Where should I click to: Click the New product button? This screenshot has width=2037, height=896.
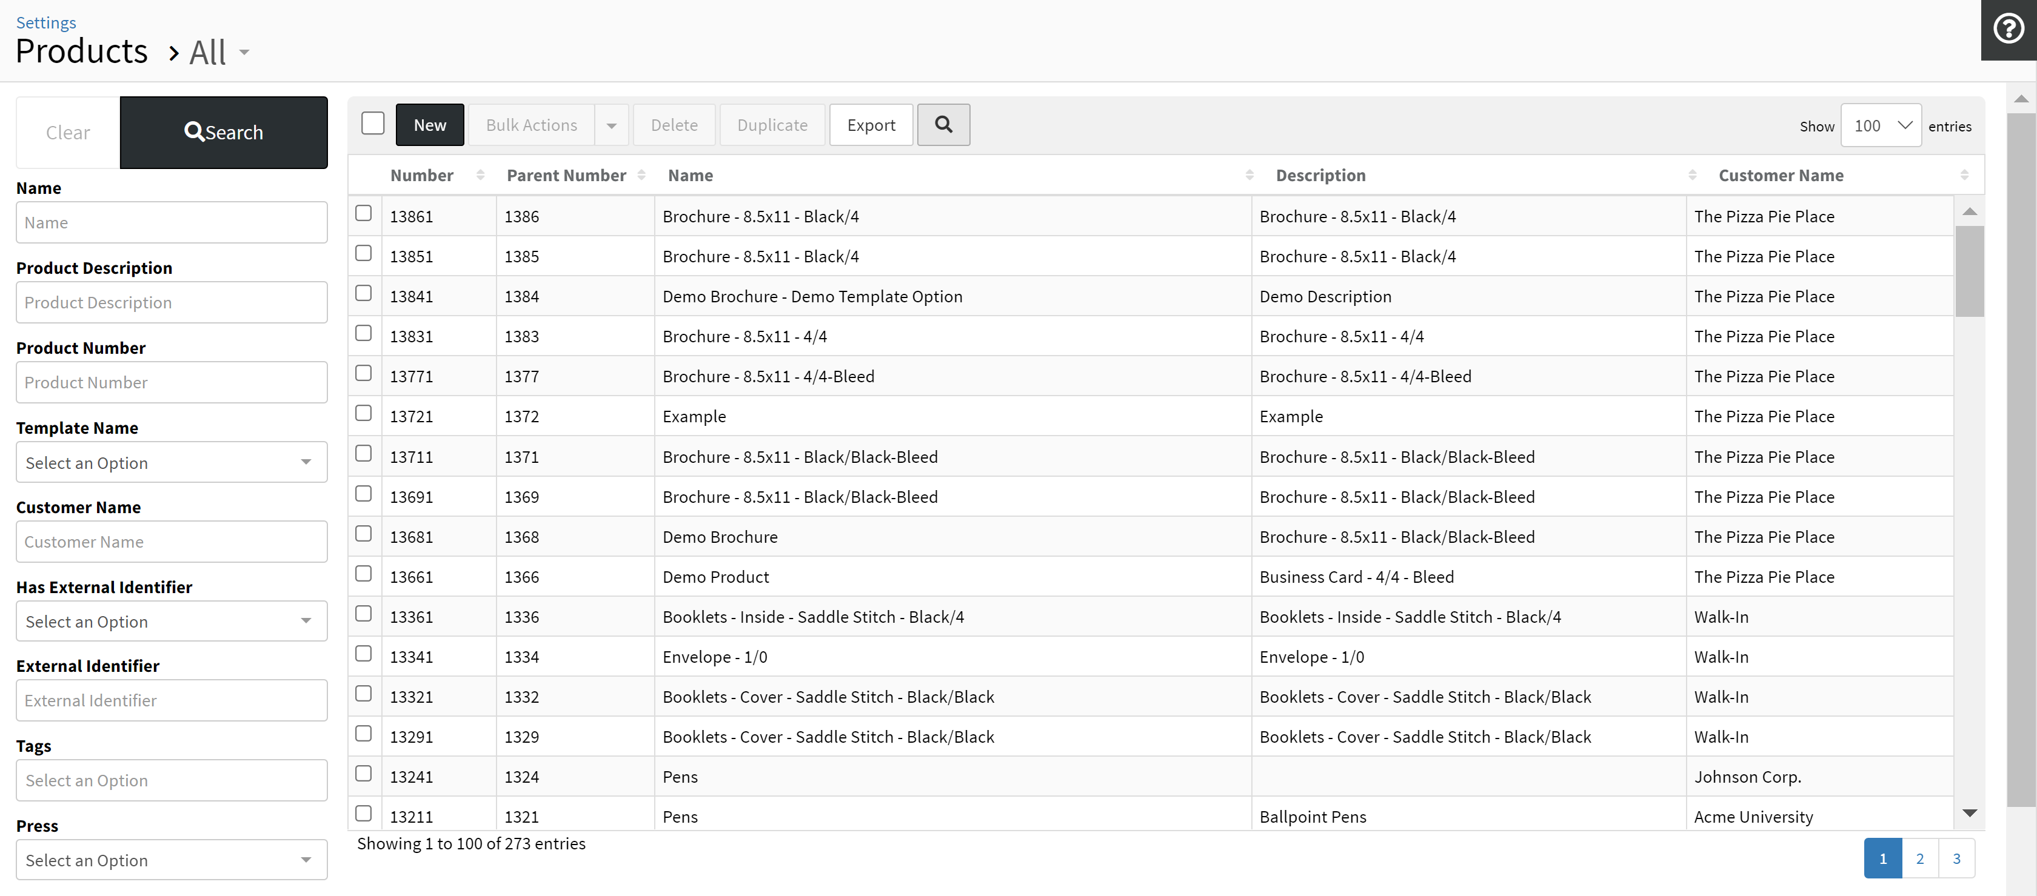click(x=429, y=125)
